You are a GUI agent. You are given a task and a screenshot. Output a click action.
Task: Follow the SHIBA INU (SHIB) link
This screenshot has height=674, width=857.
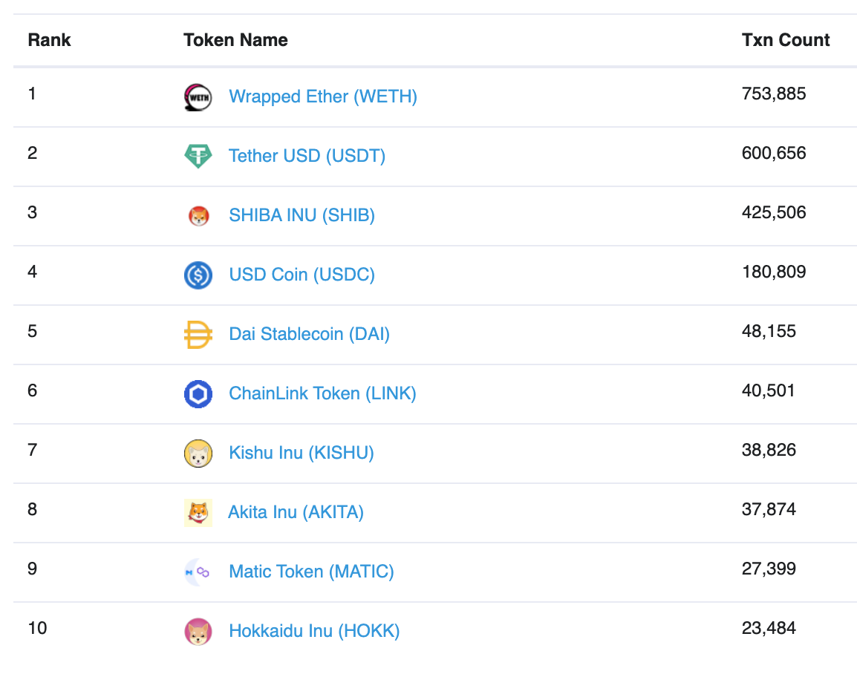[x=302, y=215]
